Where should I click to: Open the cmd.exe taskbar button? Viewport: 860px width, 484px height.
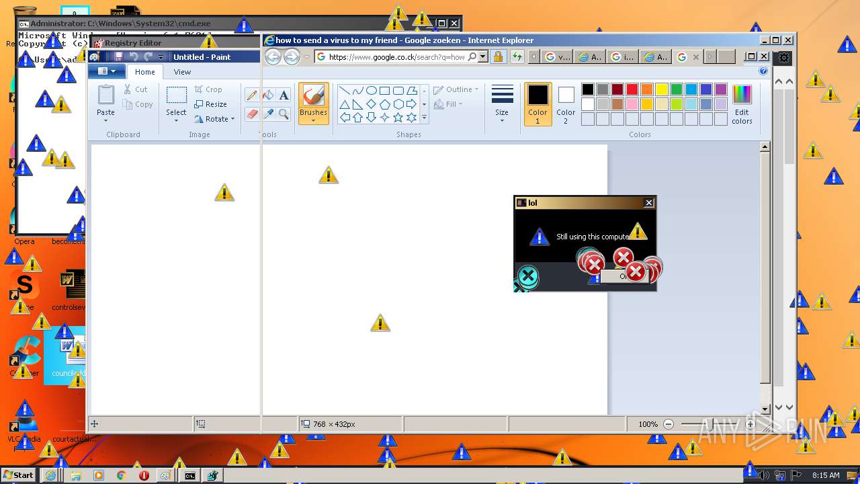(191, 475)
